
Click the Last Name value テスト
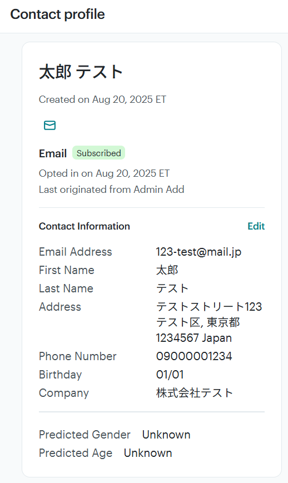(172, 288)
